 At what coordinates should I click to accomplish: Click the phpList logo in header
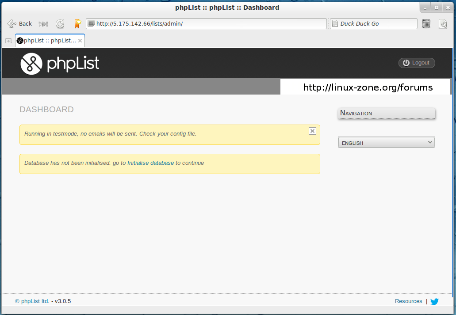coord(60,64)
